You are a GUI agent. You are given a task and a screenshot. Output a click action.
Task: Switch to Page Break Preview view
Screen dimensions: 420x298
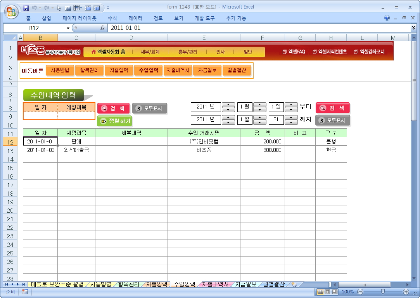click(334, 291)
